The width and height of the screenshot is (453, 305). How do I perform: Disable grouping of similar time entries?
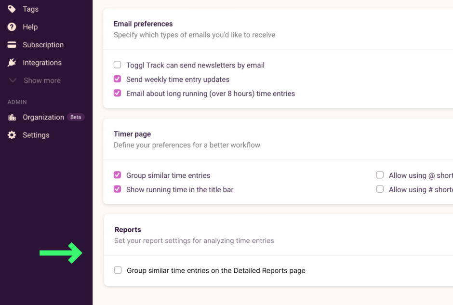click(x=117, y=175)
